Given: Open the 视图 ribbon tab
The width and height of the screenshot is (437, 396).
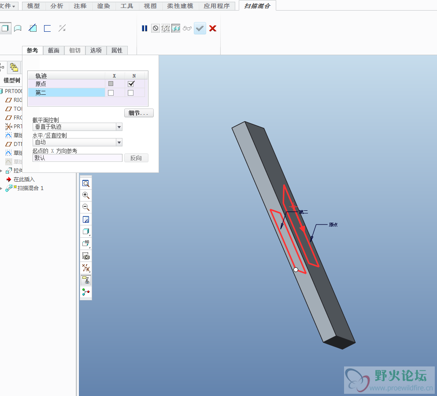Looking at the screenshot, I should point(150,6).
